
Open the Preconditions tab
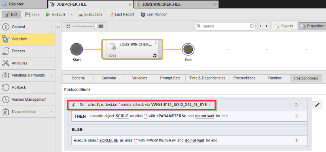coord(244,78)
